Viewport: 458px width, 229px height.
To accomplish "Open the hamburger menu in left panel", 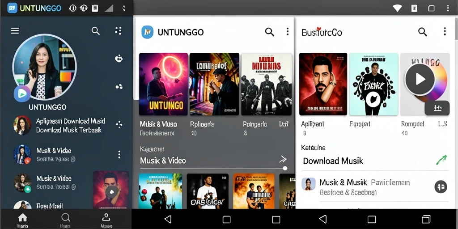I will point(15,31).
